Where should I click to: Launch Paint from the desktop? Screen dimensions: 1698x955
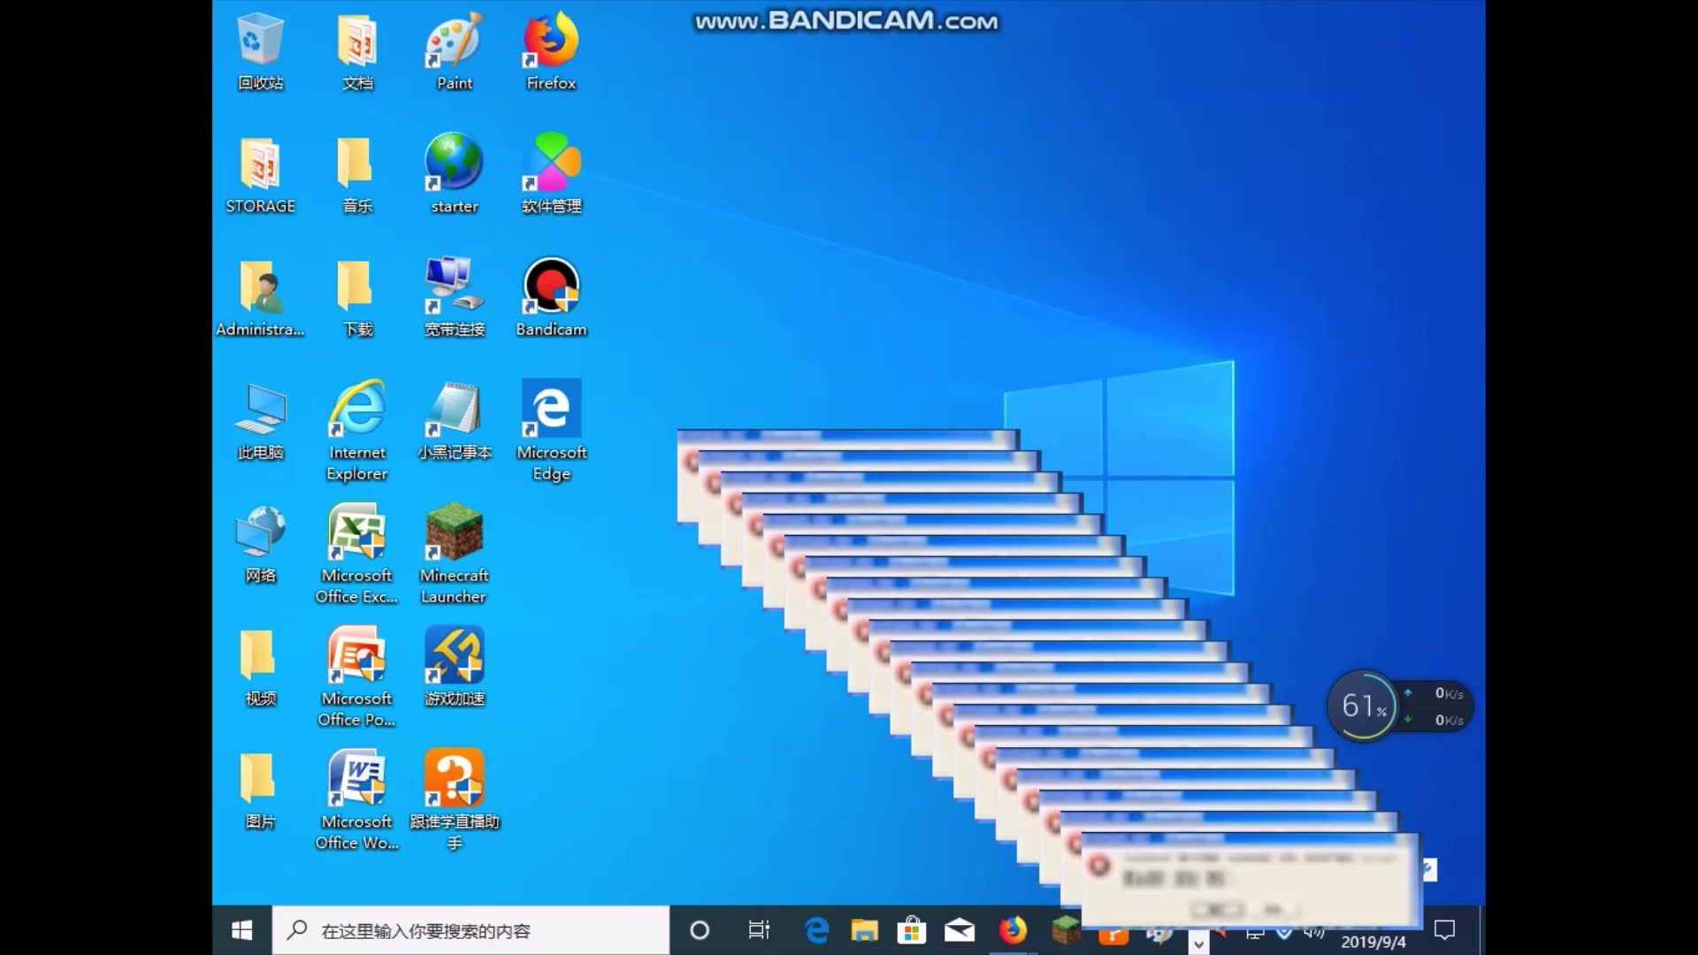point(454,42)
